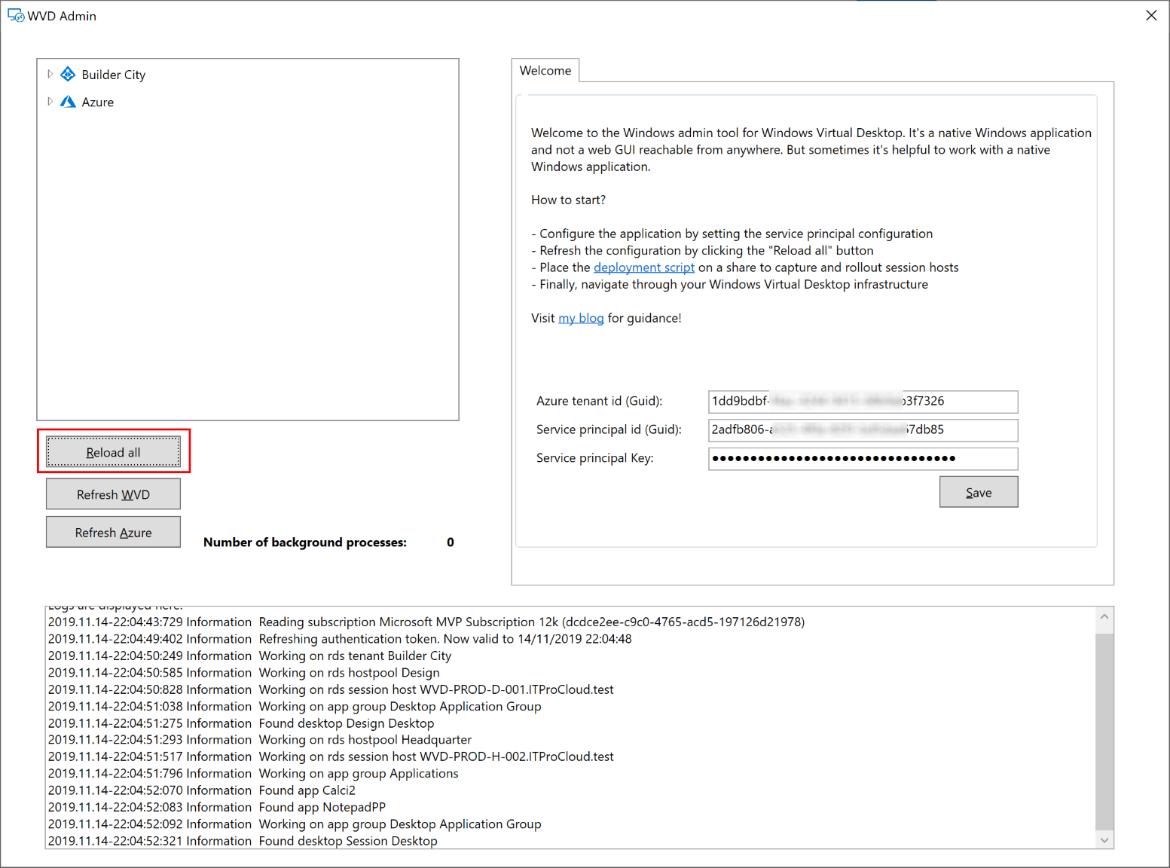Viewport: 1170px width, 868px height.
Task: Click log line 'Found desktop Design Desktop'
Action: (241, 723)
